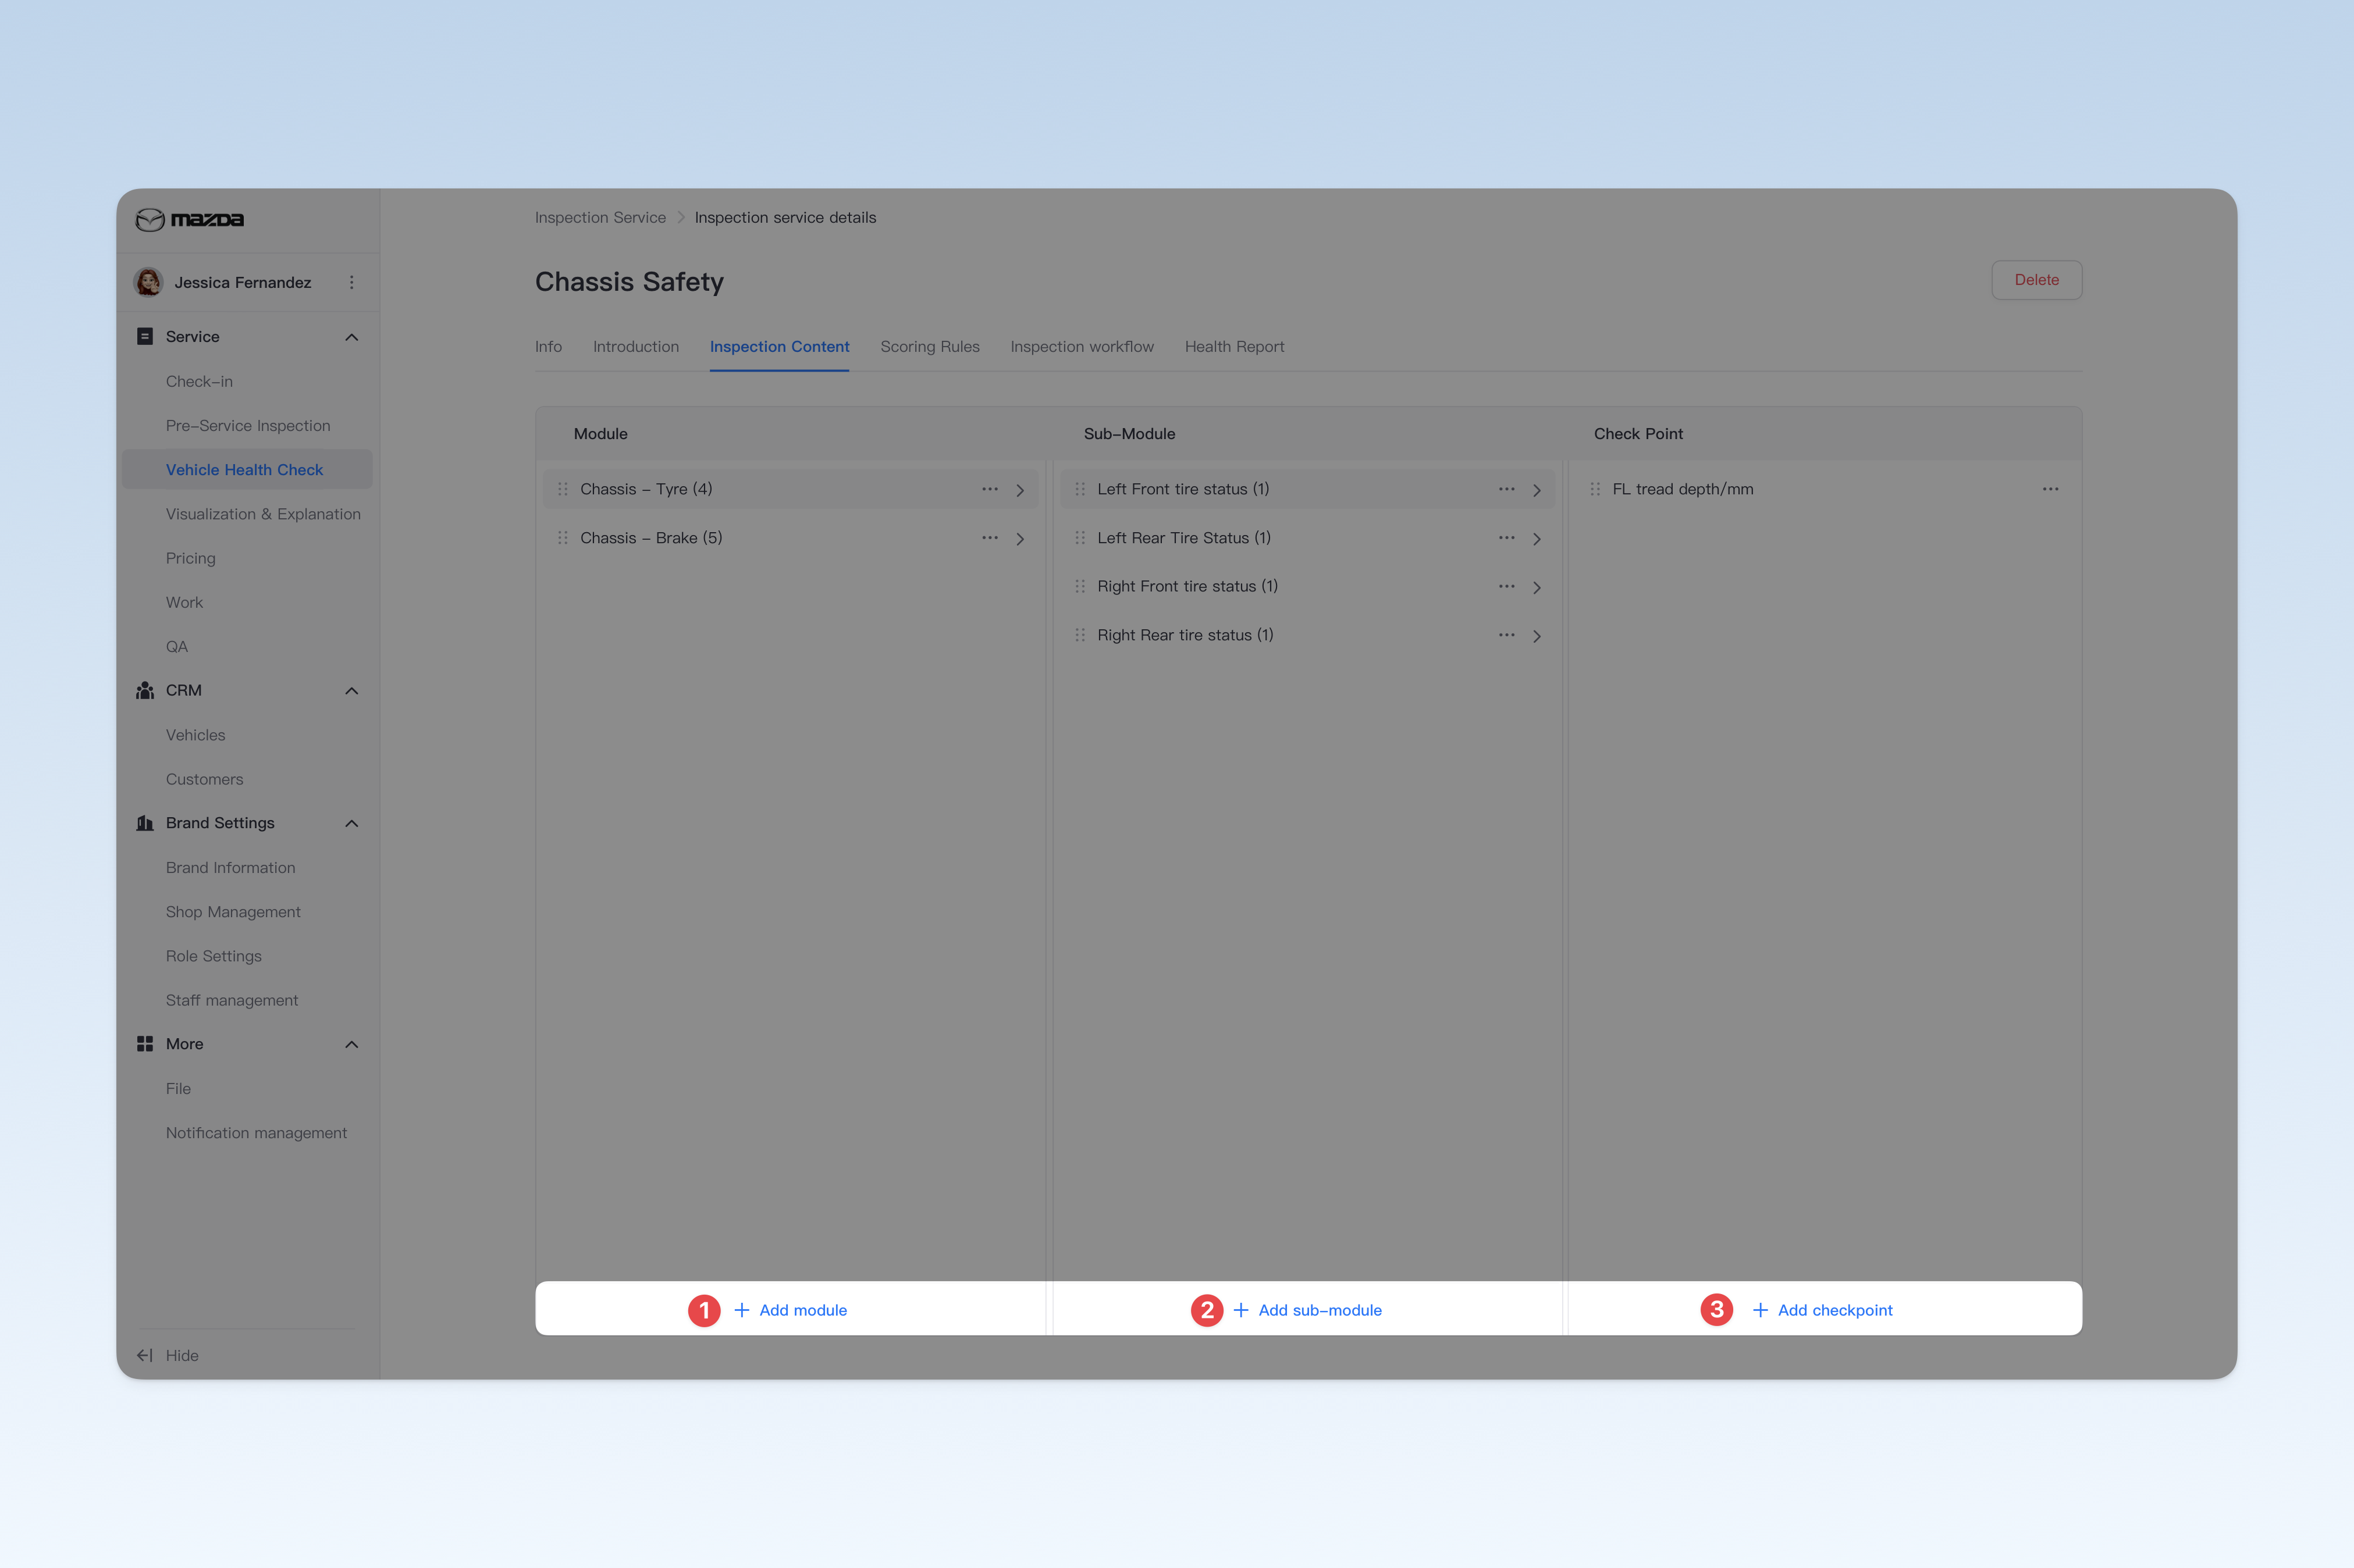Click Jessica Fernandez's avatar picture
This screenshot has height=1568, width=2354.
click(x=148, y=282)
